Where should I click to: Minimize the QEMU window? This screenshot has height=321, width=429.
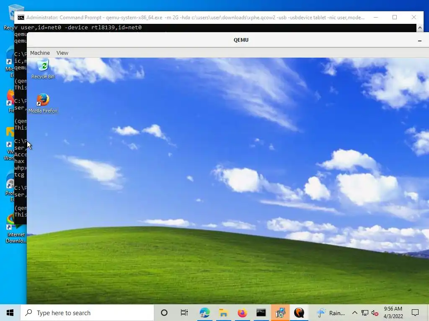pos(420,41)
